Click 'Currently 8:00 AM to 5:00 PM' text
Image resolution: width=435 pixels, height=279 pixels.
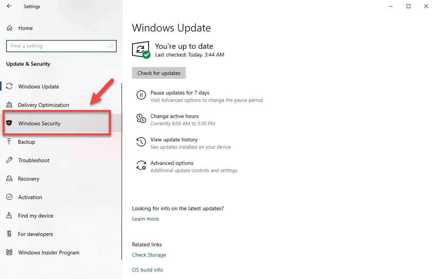coord(183,123)
